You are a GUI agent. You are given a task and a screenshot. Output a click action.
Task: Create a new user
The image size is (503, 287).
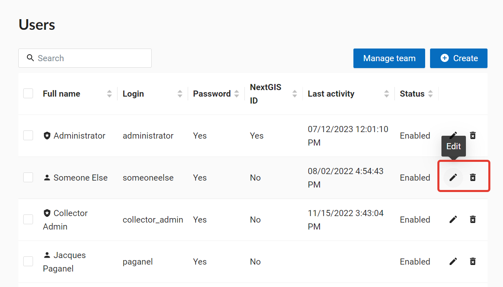pyautogui.click(x=459, y=58)
